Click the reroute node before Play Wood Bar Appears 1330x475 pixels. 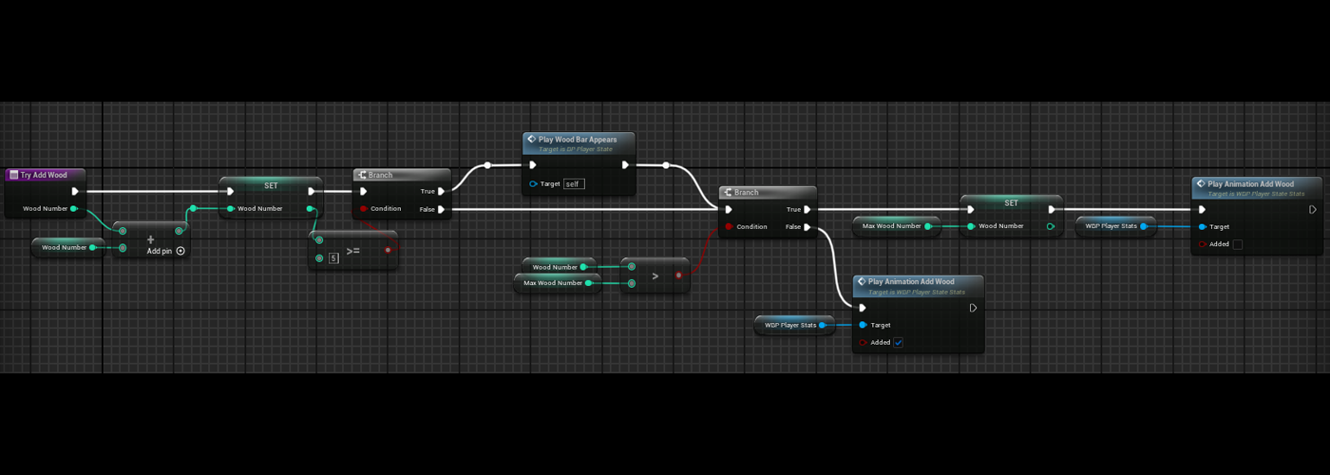click(487, 165)
